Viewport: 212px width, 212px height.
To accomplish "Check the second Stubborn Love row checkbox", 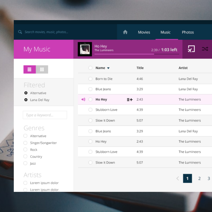I will pyautogui.click(x=90, y=152).
